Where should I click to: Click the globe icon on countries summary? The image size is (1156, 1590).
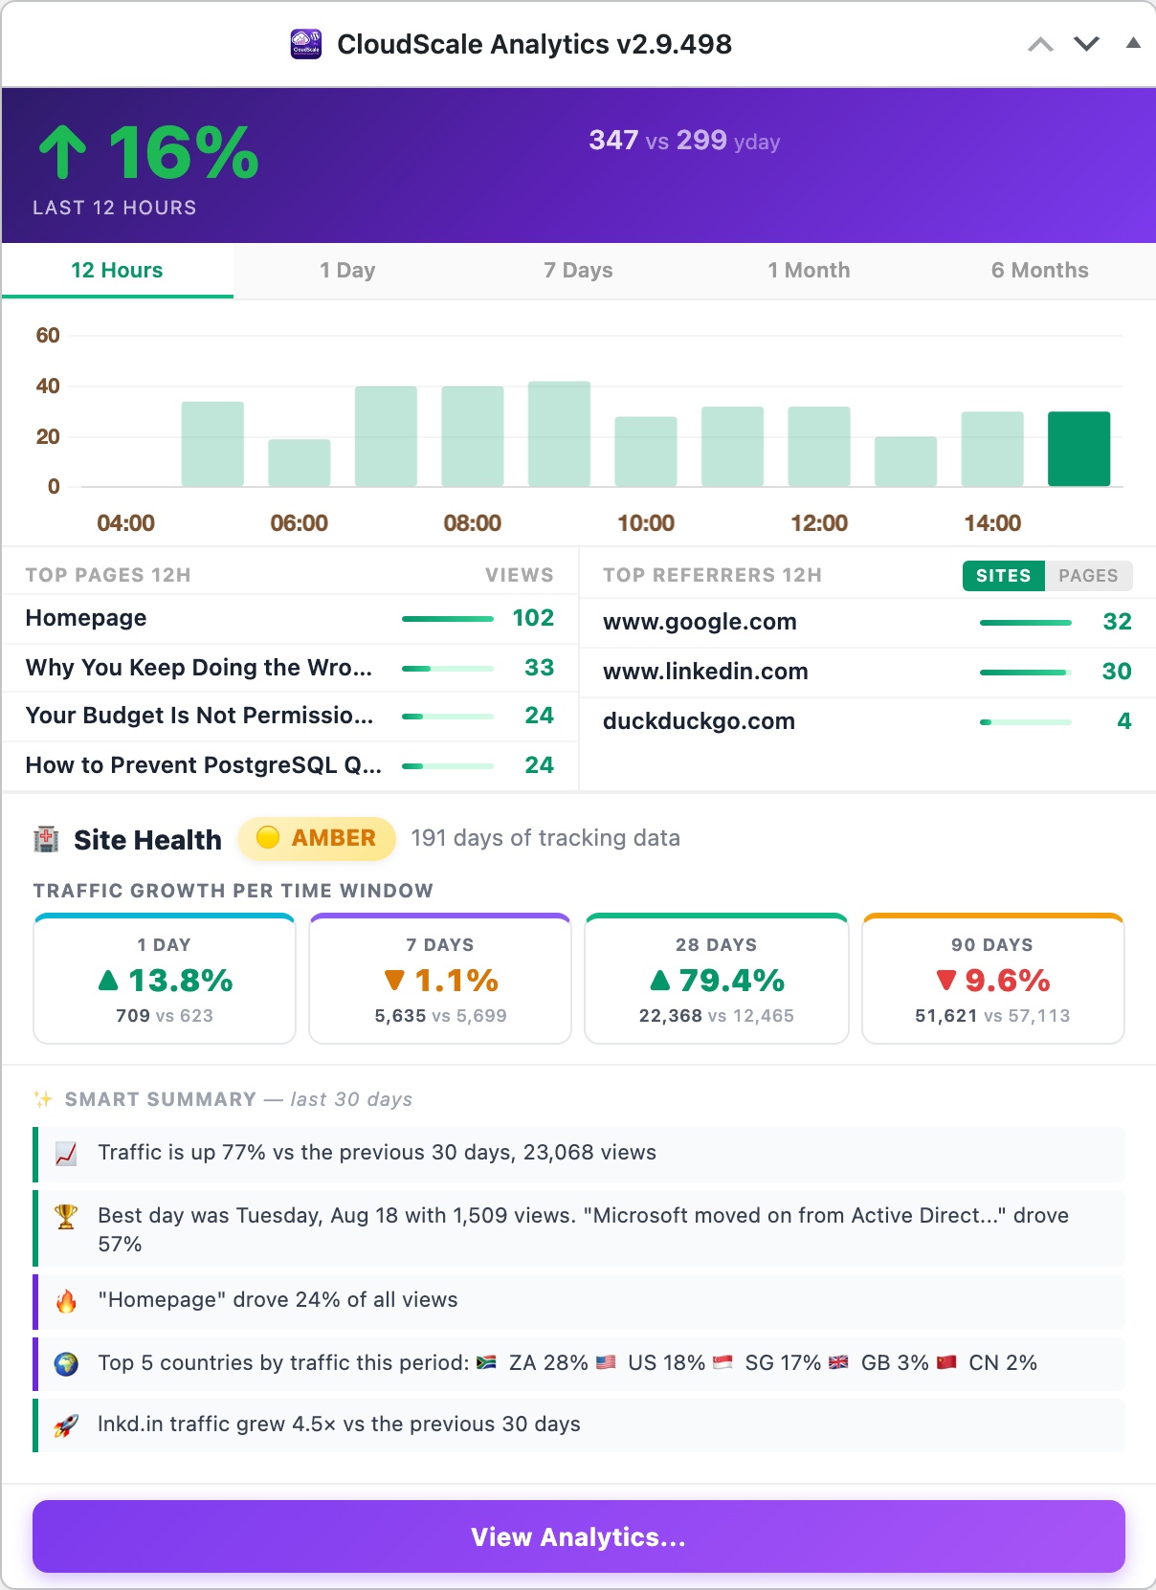(x=66, y=1364)
